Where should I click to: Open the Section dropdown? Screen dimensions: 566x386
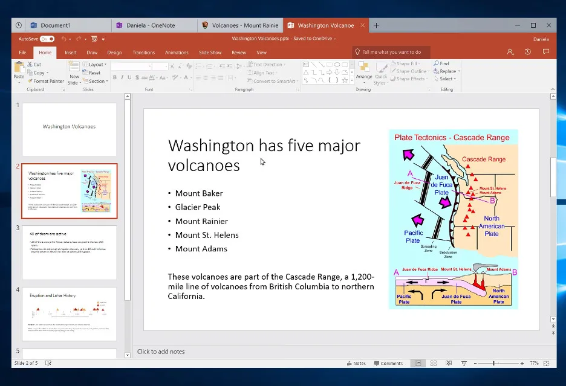coord(96,81)
